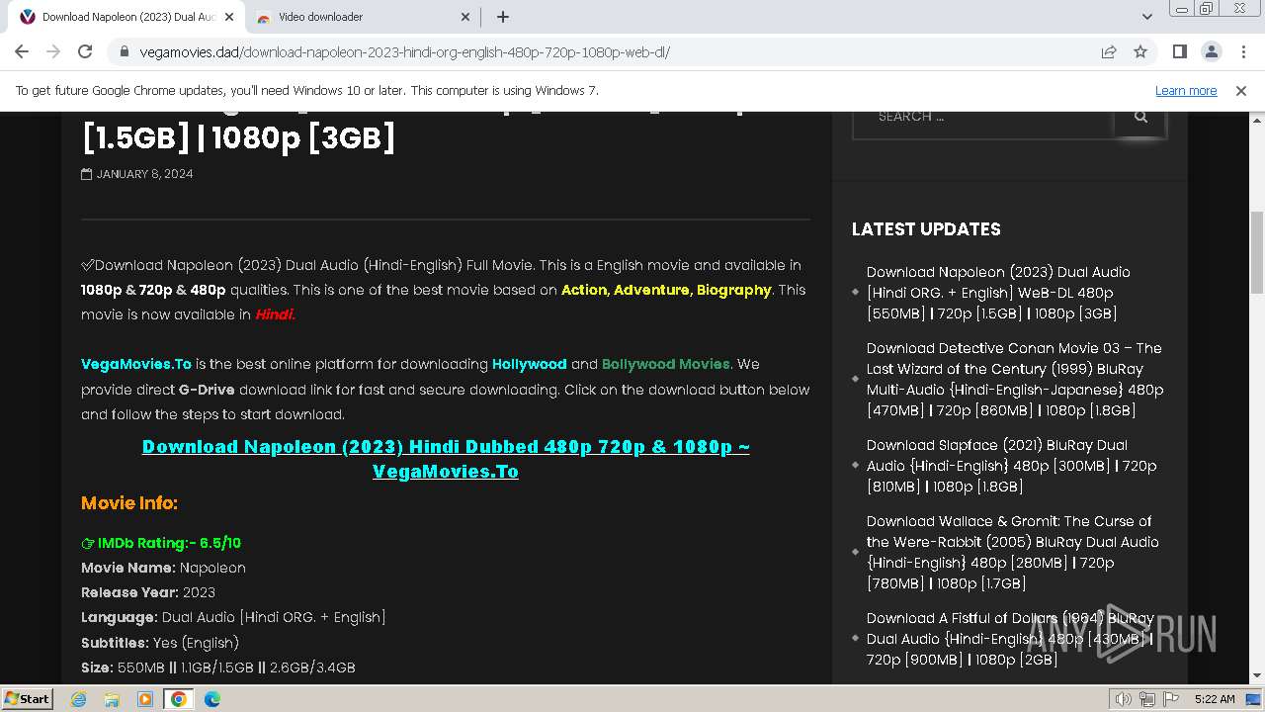The height and width of the screenshot is (712, 1265).
Task: Click the vertical page scrollbar thumb
Action: (1256, 252)
